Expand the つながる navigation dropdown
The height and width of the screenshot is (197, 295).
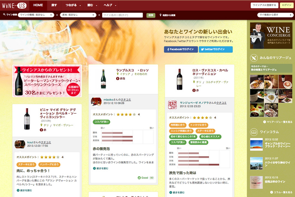pos(73,5)
